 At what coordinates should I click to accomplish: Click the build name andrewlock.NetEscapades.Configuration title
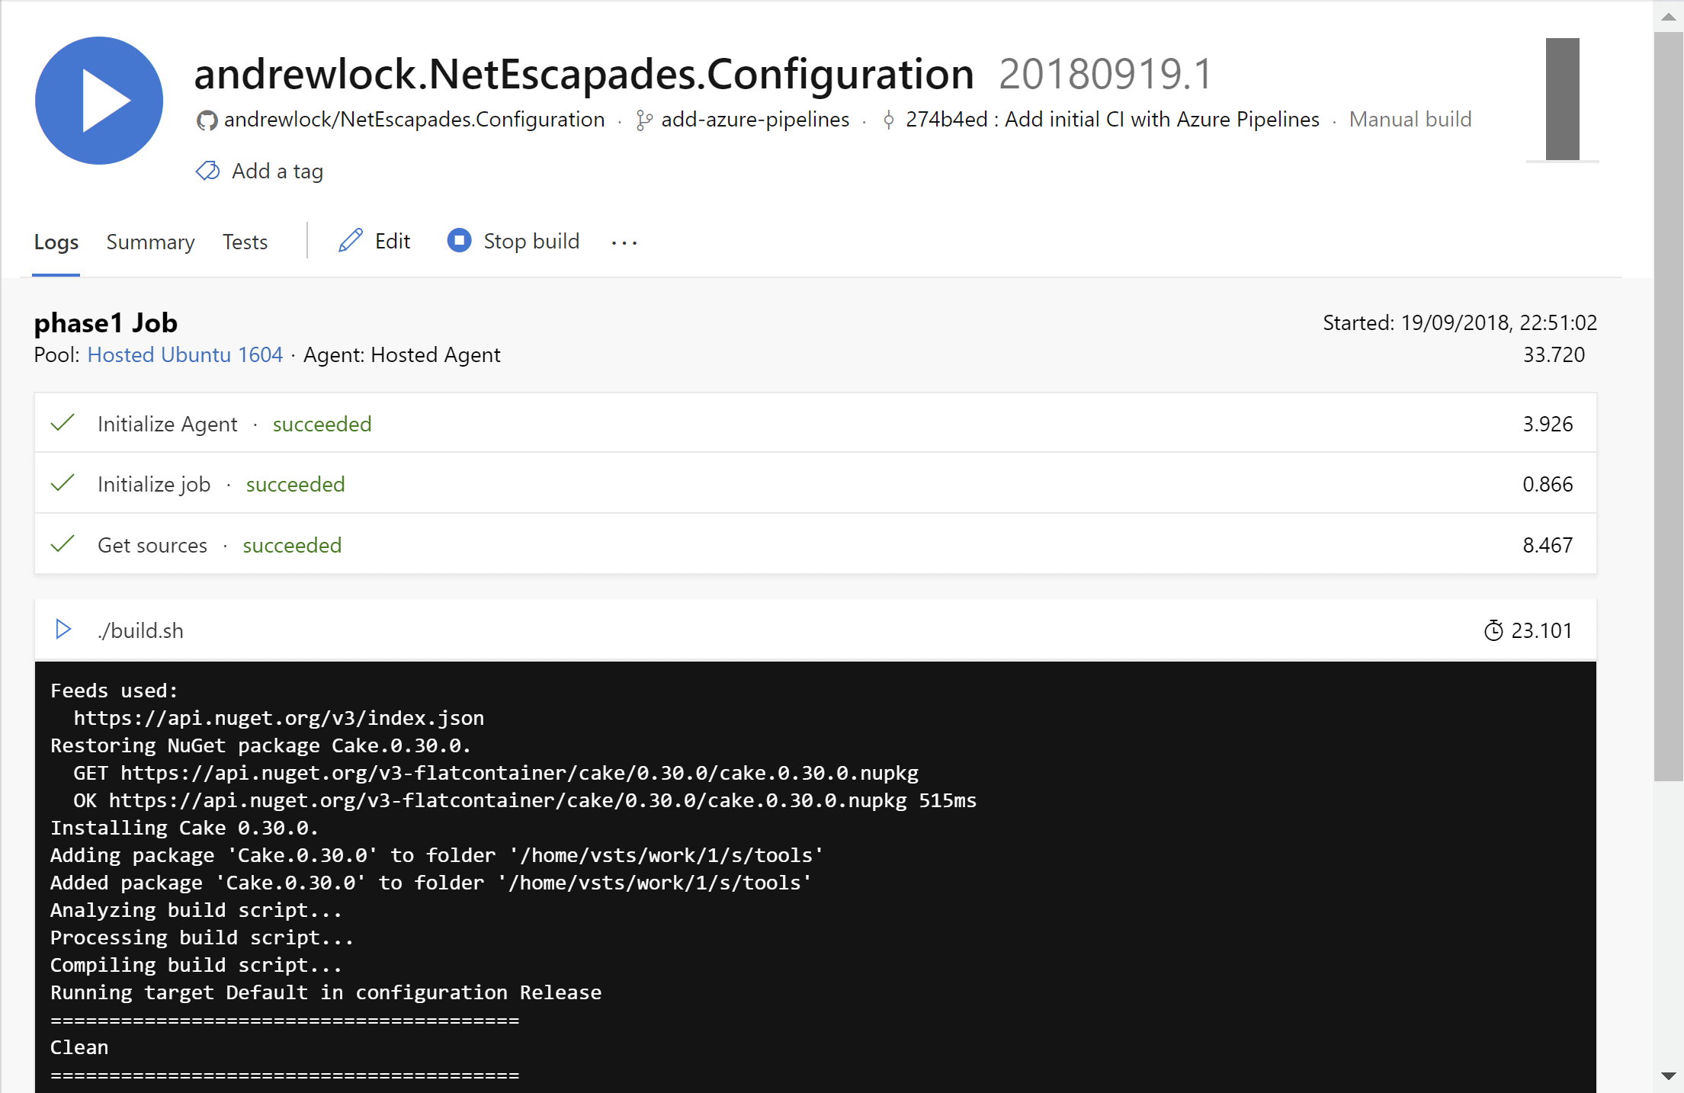tap(584, 74)
